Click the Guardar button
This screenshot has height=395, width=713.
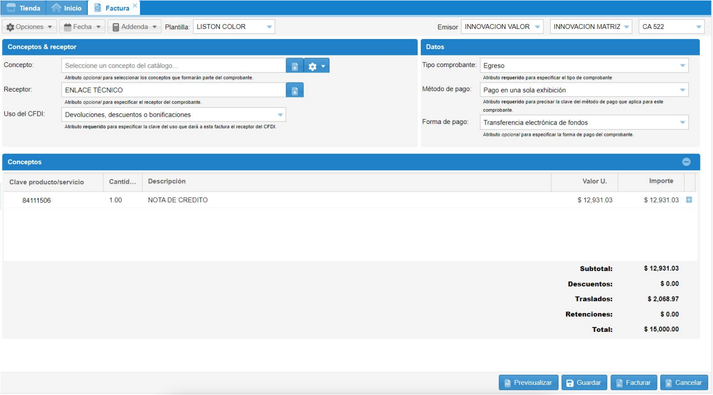tap(584, 382)
